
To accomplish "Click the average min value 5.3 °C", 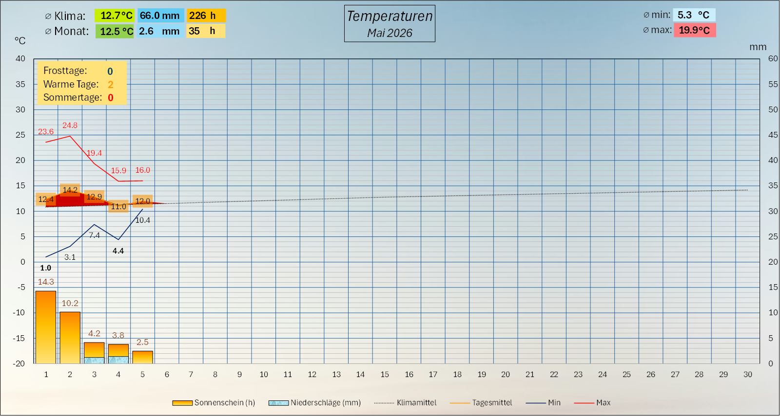I will click(694, 15).
